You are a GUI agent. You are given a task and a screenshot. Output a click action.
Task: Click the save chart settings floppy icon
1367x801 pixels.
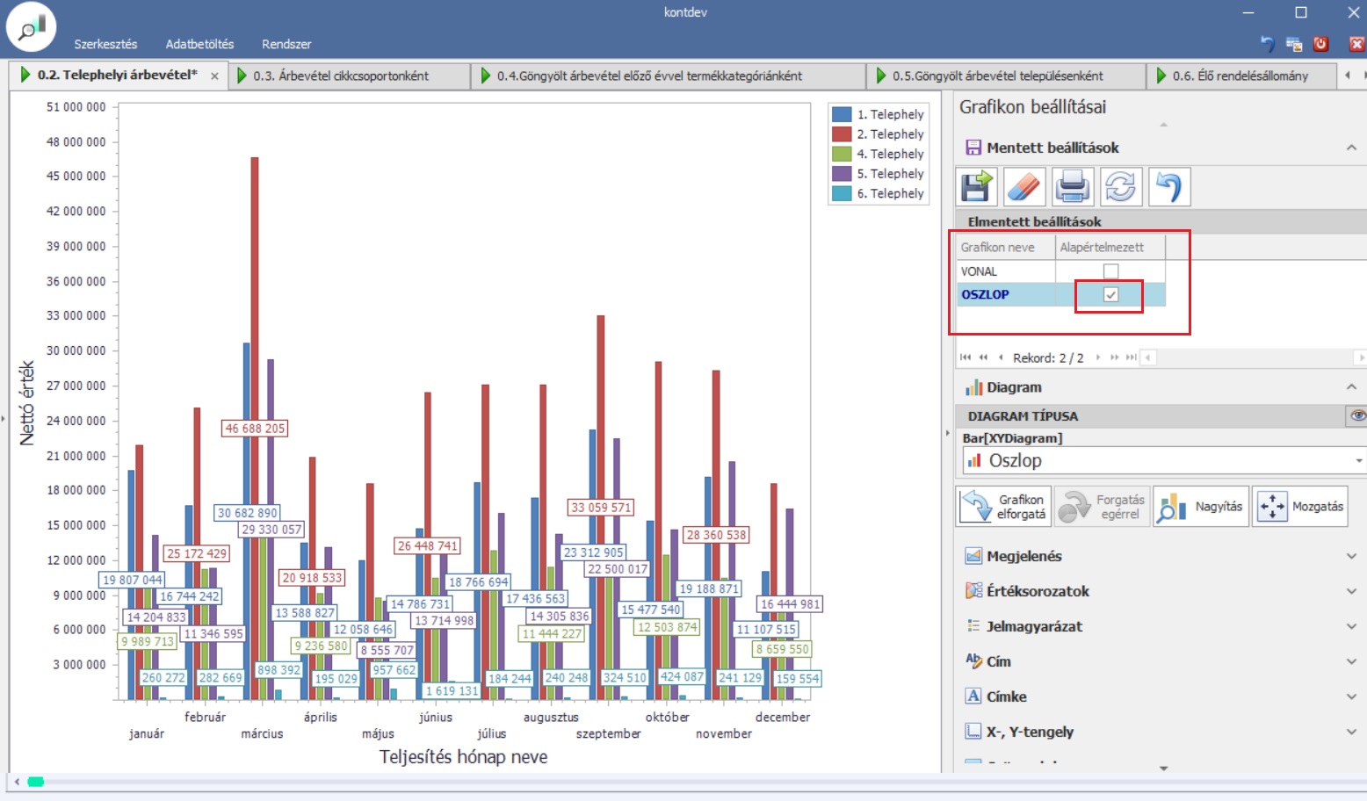point(975,187)
